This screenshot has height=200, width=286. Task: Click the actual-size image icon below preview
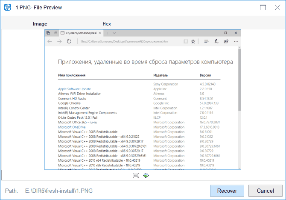(136, 175)
